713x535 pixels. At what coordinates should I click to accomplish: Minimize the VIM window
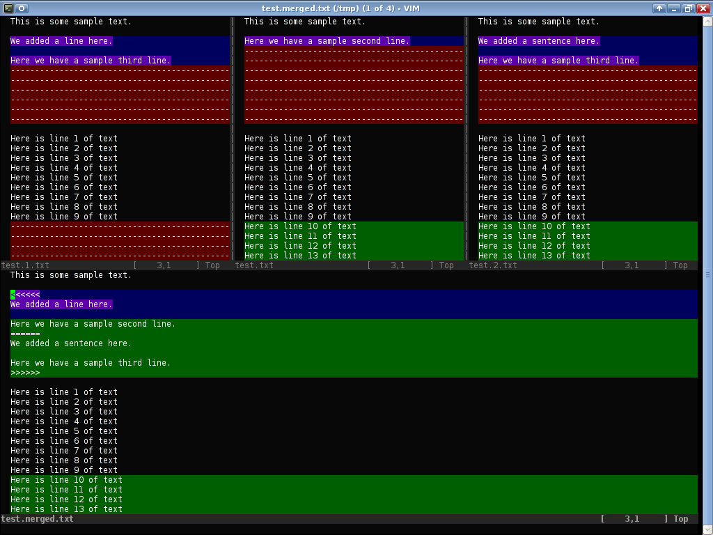coord(674,8)
